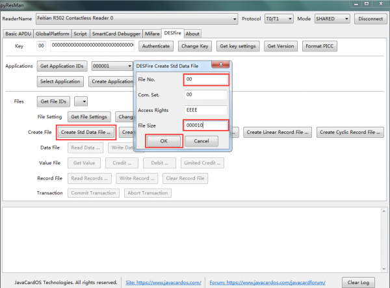Screen dimensions: 390x288
Task: Follow the javacardforum Forum link
Action: click(x=267, y=283)
